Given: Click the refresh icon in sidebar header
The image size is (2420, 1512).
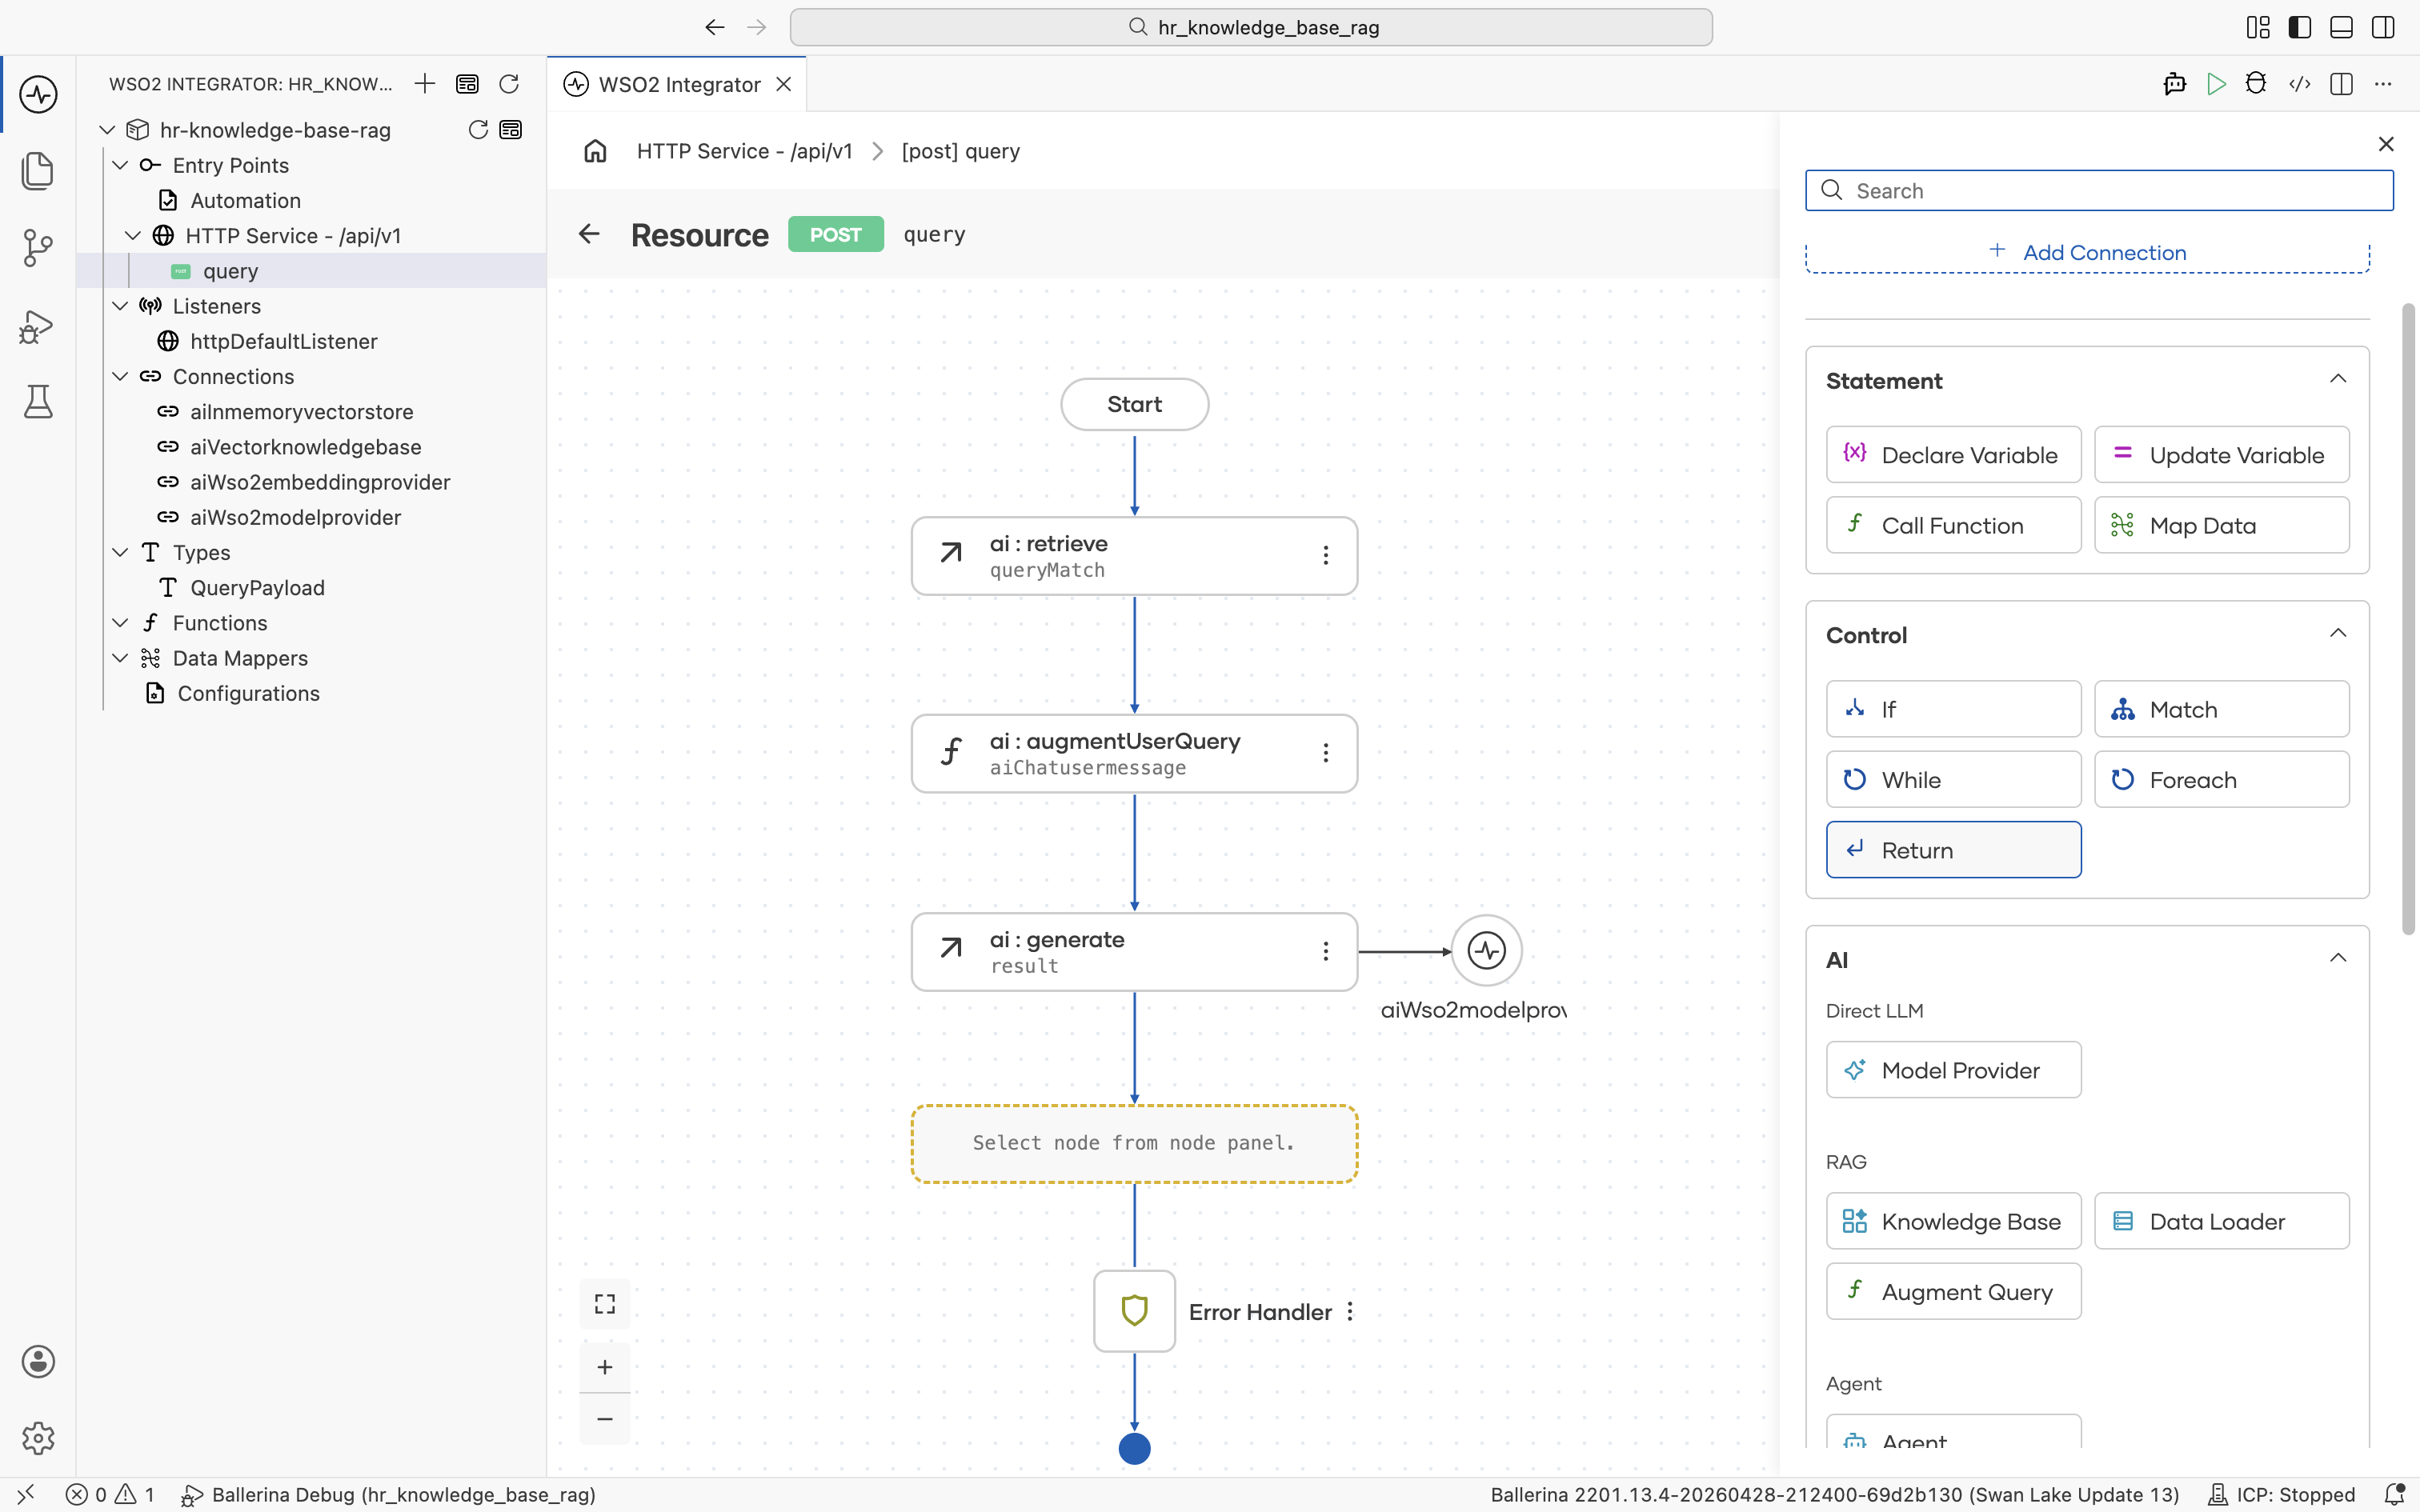Looking at the screenshot, I should tap(509, 84).
